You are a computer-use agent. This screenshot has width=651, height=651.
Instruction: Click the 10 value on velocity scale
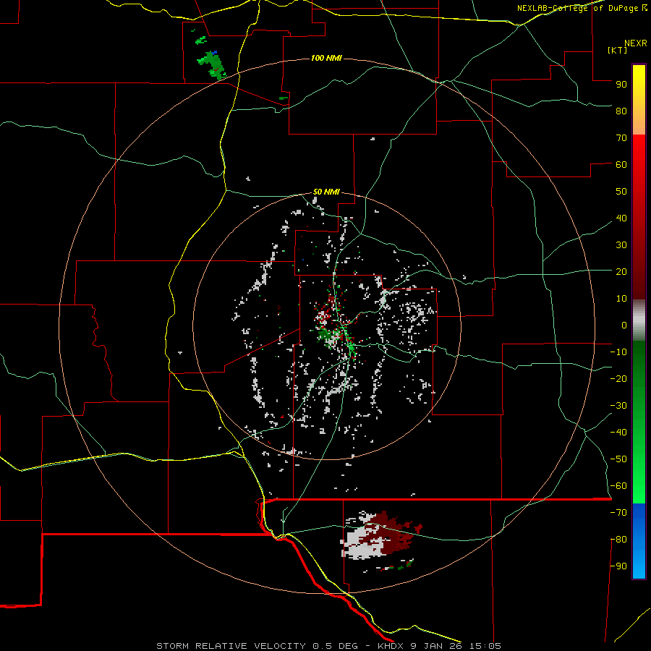[621, 299]
